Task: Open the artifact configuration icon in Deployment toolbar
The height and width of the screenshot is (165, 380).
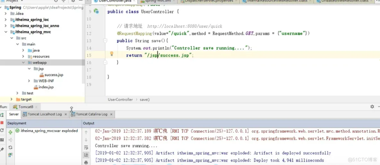Action: [10, 155]
